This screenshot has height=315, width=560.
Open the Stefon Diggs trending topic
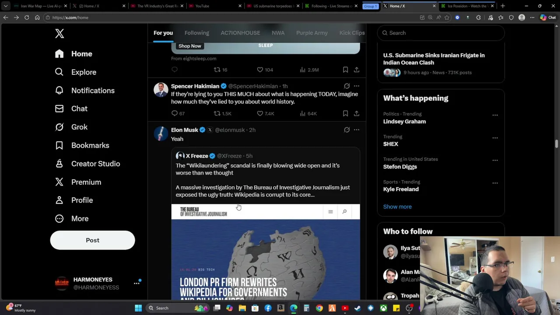click(x=400, y=167)
